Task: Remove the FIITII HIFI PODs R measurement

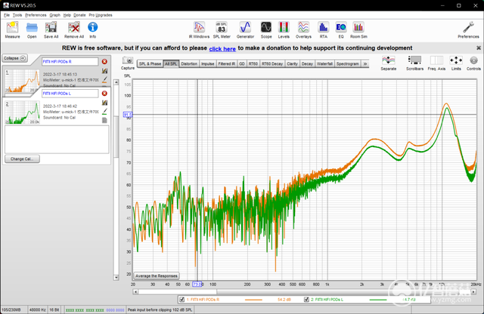Action: tap(104, 62)
